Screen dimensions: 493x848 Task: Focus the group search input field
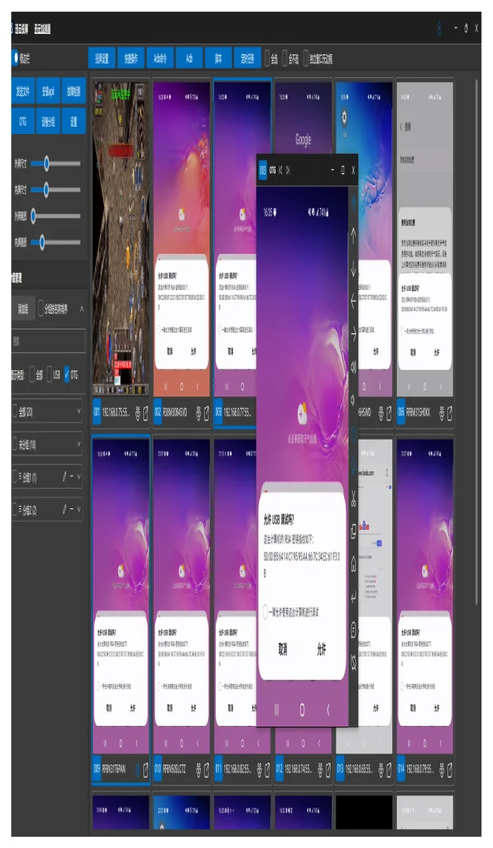48,341
